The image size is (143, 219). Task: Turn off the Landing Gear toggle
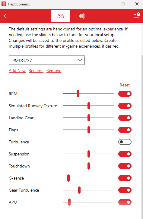coord(125,118)
